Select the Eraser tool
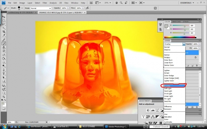This screenshot has height=129, width=207. coord(4,55)
